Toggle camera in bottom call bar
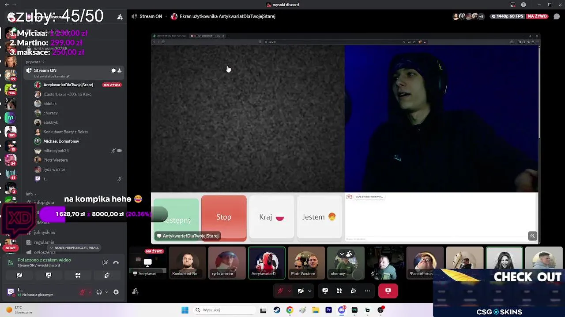Screen dimensions: 565x317 coord(301,291)
